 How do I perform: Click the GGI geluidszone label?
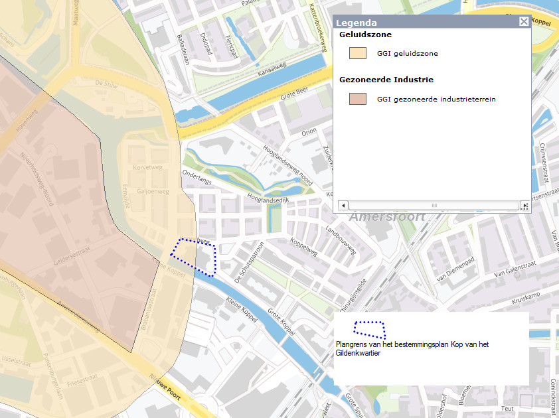(x=407, y=54)
